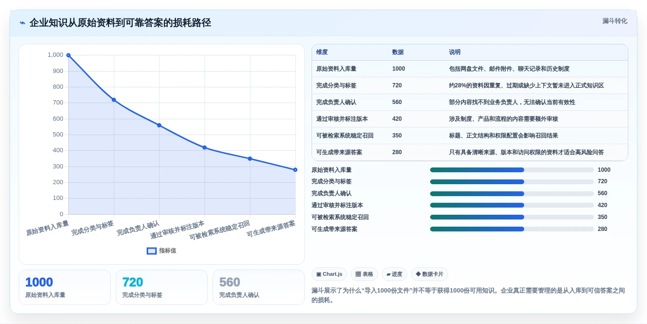Click table row cell 完成分类与标签

click(x=336, y=85)
